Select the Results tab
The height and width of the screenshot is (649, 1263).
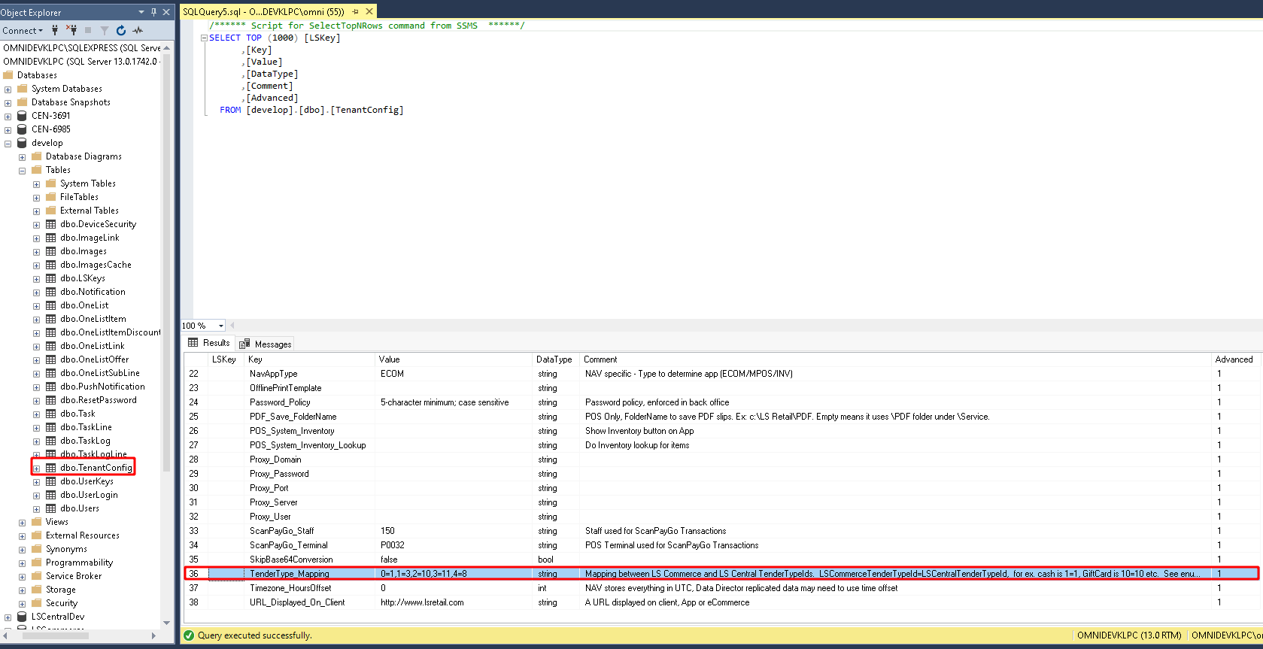pos(209,343)
